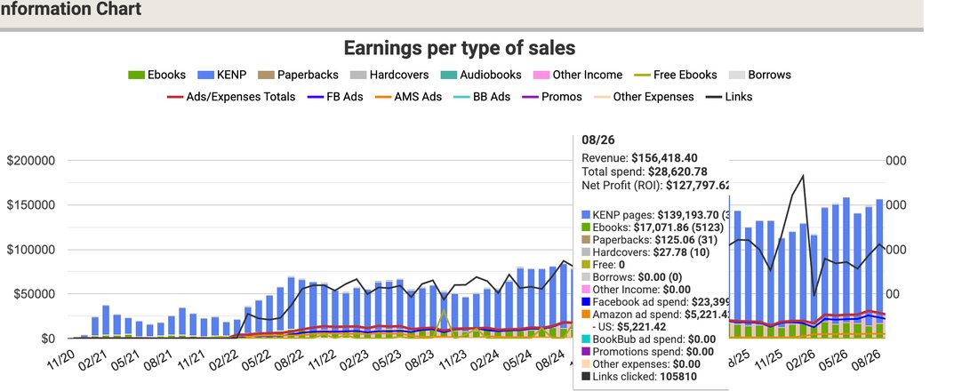This screenshot has width=978, height=391.
Task: Click the $0 y-axis label
Action: (48, 339)
